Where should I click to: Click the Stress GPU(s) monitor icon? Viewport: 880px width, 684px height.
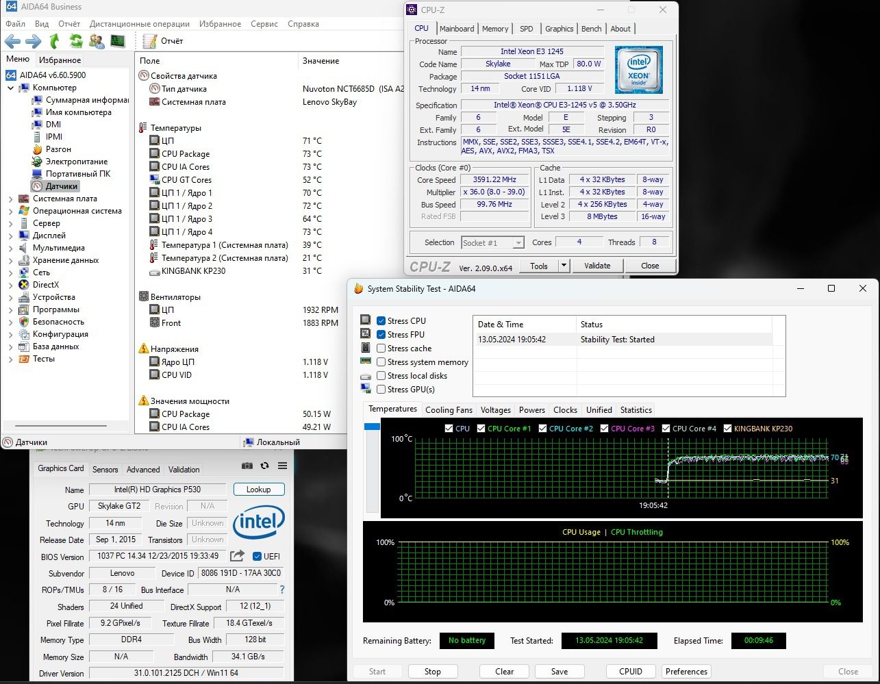click(x=365, y=389)
